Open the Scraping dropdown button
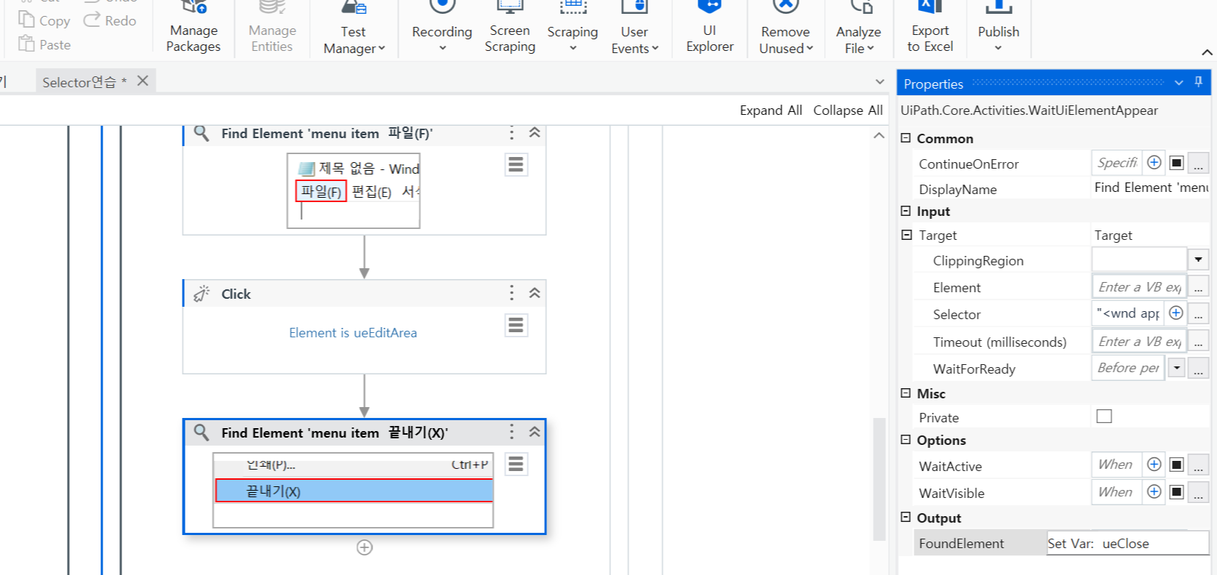The image size is (1217, 575). [x=572, y=28]
